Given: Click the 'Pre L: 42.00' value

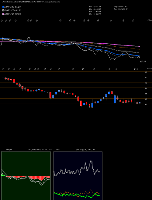Looking at the screenshot, I should click(x=95, y=12).
